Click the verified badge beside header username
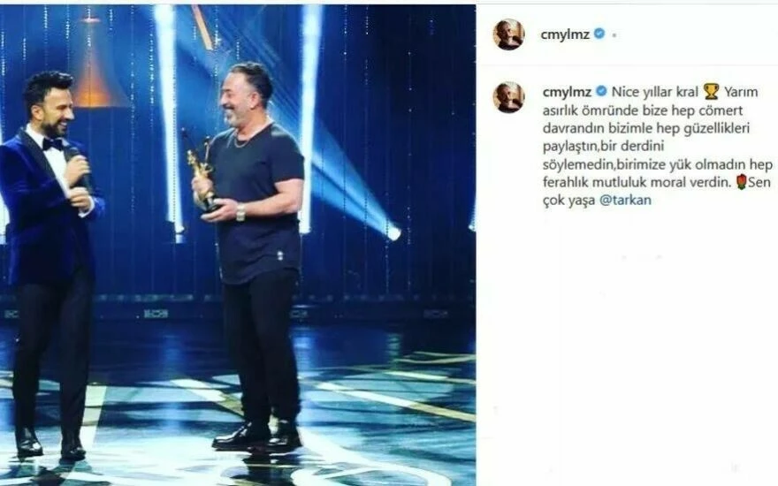The image size is (778, 486). [x=600, y=34]
